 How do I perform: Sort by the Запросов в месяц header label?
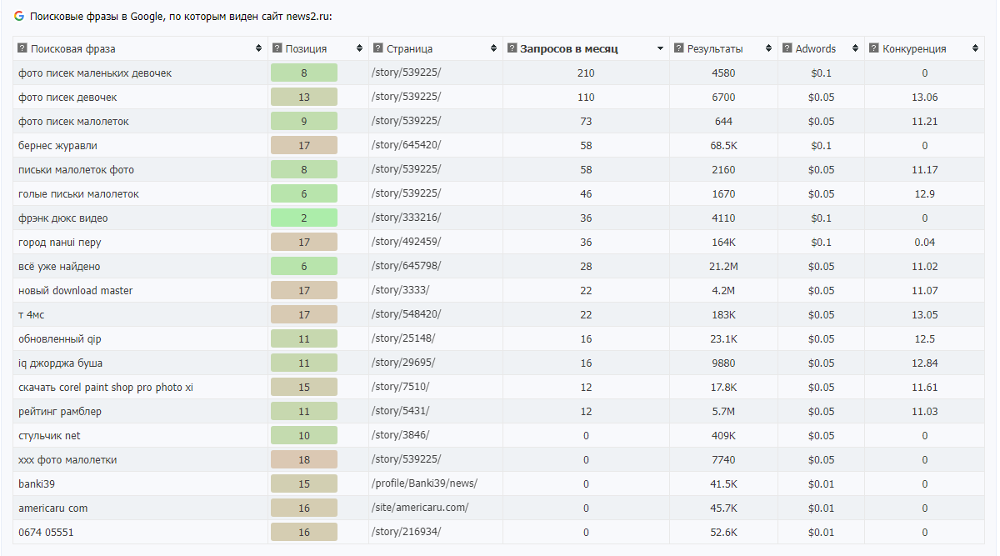point(569,49)
